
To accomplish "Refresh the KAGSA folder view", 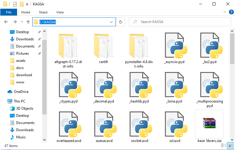I will coord(121,22).
